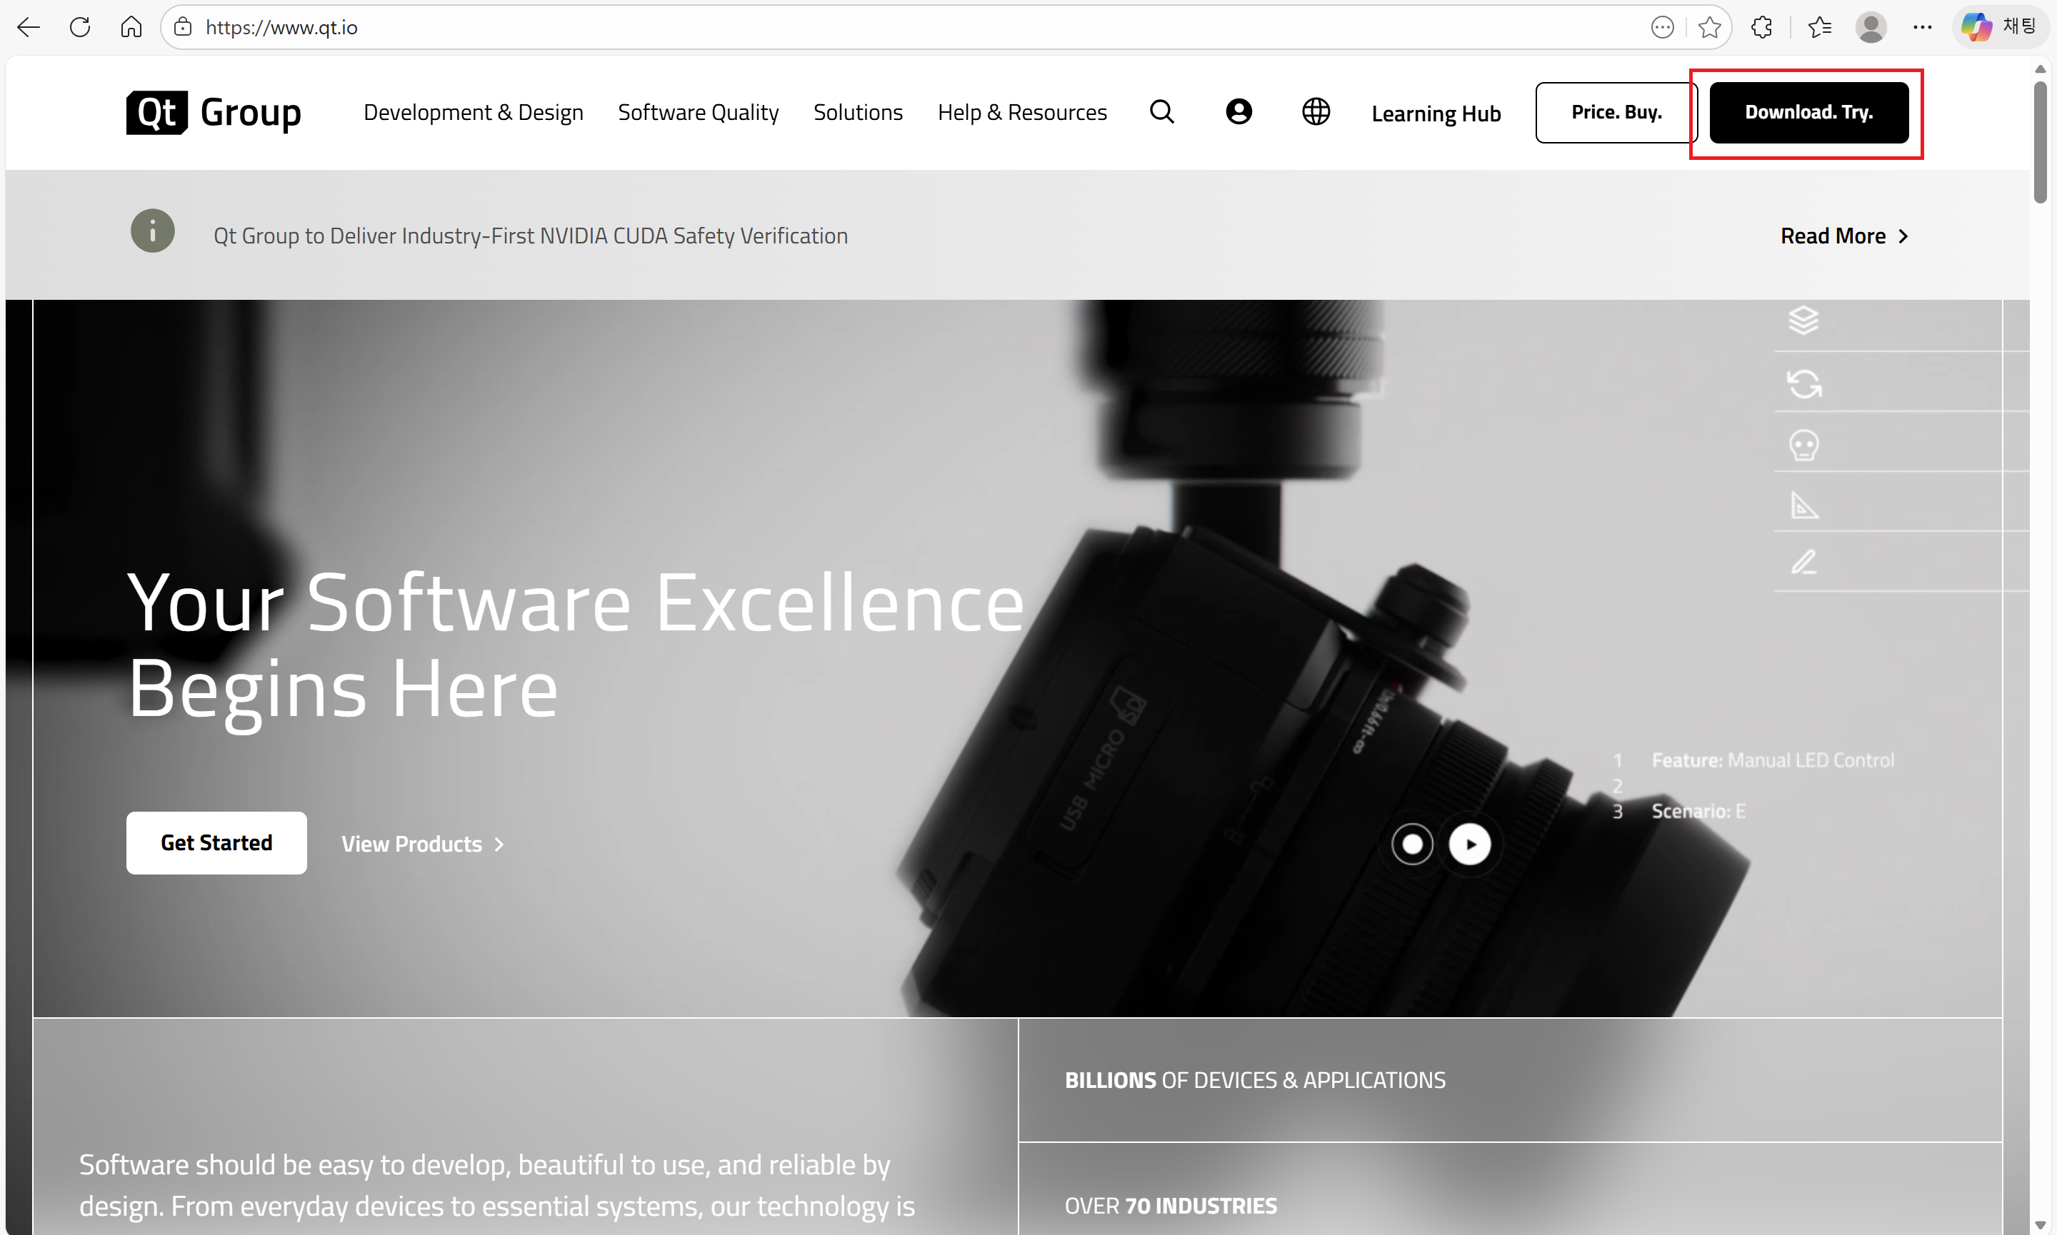Click the globe language selector icon
This screenshot has height=1235, width=2057.
point(1316,111)
